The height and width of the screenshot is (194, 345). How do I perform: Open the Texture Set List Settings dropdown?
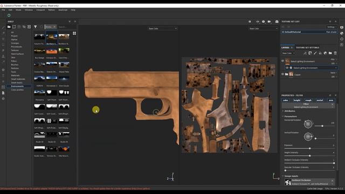[x=332, y=27]
